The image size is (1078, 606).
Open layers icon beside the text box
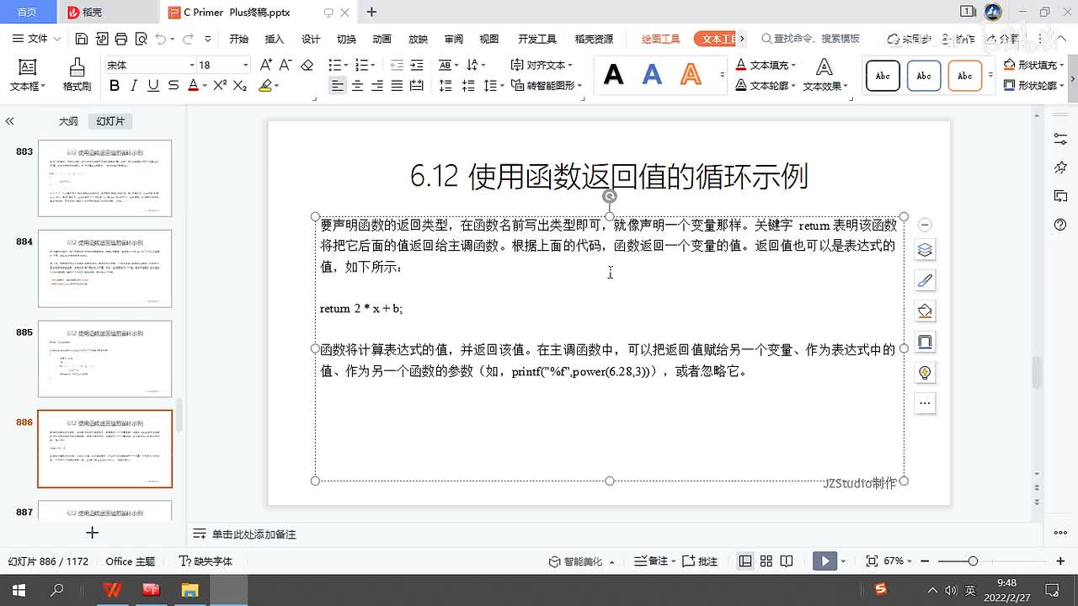(x=925, y=250)
